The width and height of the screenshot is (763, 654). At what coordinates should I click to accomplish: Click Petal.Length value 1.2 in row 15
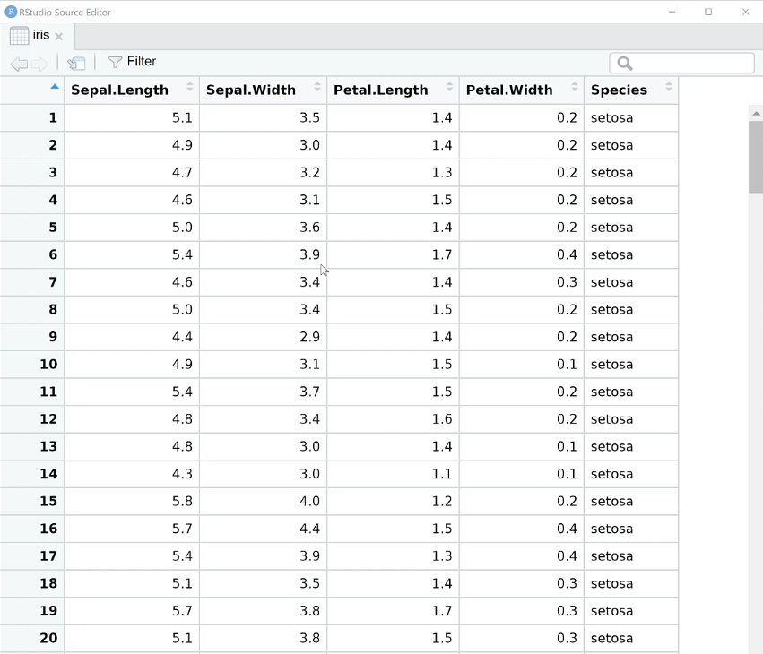(x=442, y=502)
